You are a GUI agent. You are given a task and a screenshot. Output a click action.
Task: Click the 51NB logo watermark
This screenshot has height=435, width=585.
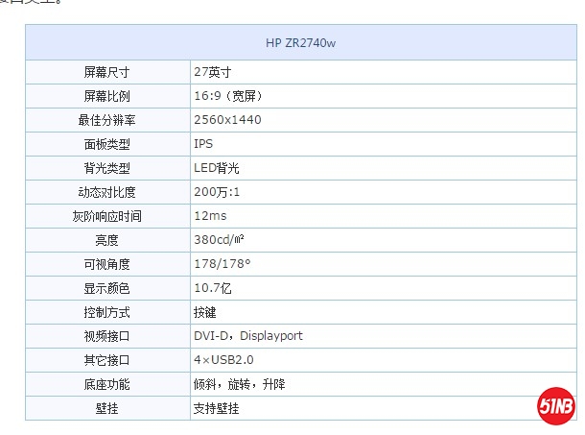tap(556, 405)
